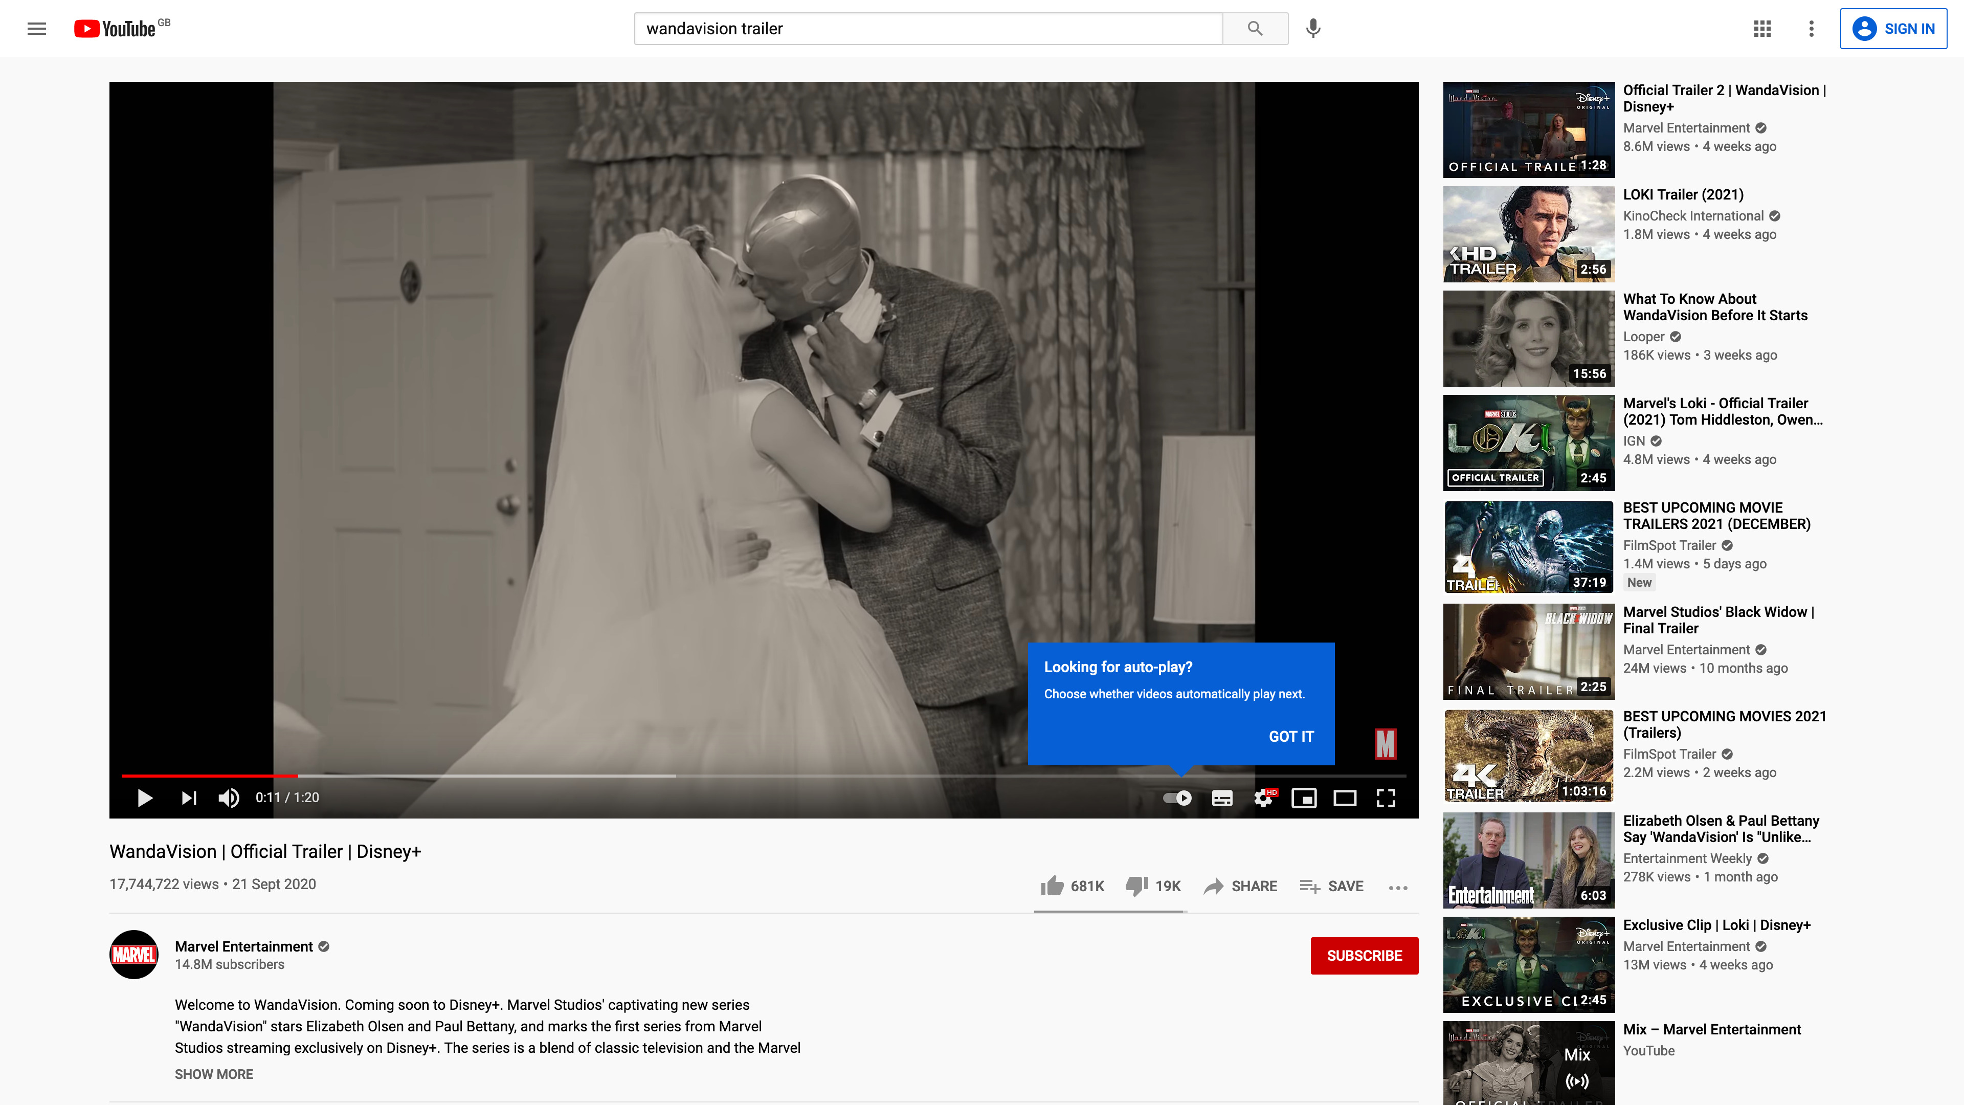
Task: Expand description with SHOW MORE
Action: coord(213,1074)
